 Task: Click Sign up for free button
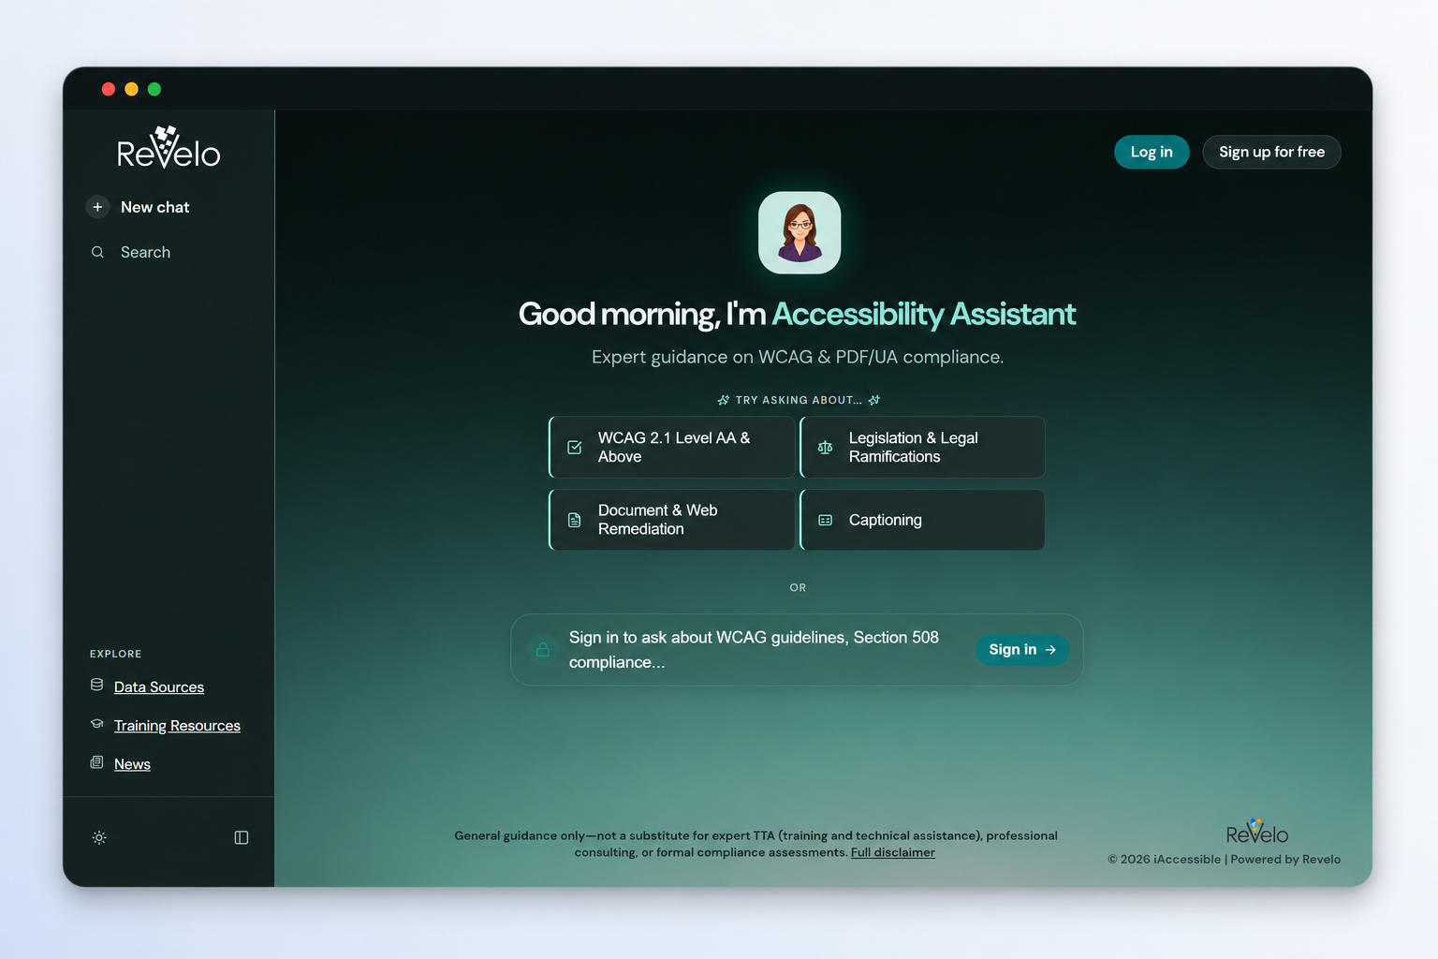coord(1271,152)
